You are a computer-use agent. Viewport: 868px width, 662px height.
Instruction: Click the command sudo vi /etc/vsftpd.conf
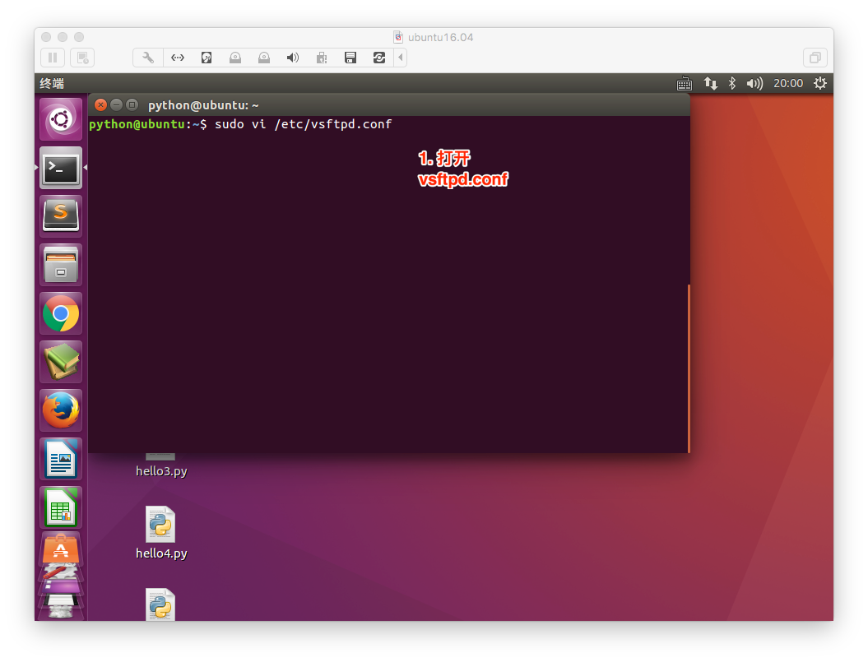pos(303,124)
